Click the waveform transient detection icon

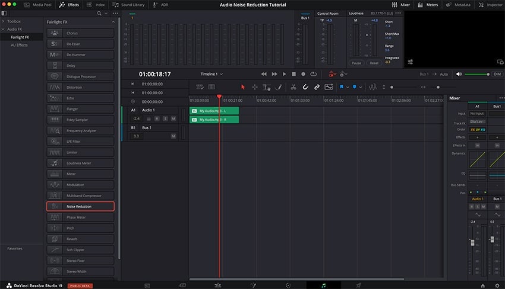pyautogui.click(x=373, y=87)
